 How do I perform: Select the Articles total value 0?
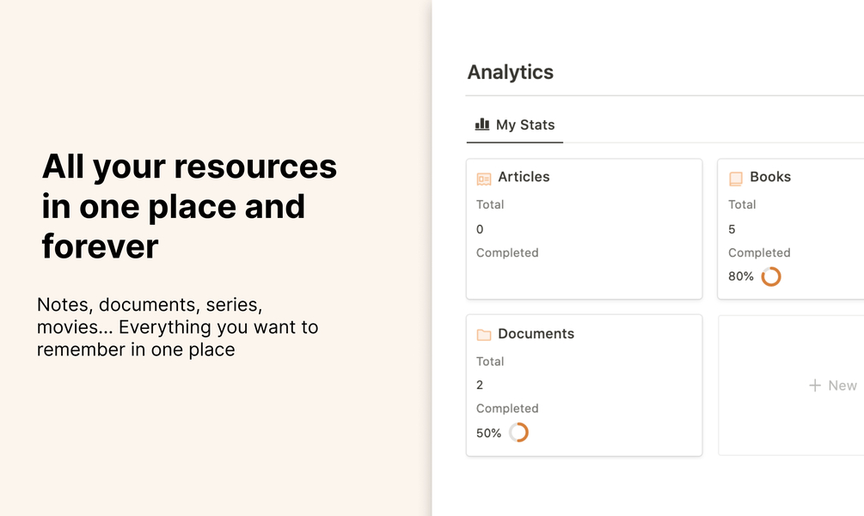pyautogui.click(x=480, y=229)
